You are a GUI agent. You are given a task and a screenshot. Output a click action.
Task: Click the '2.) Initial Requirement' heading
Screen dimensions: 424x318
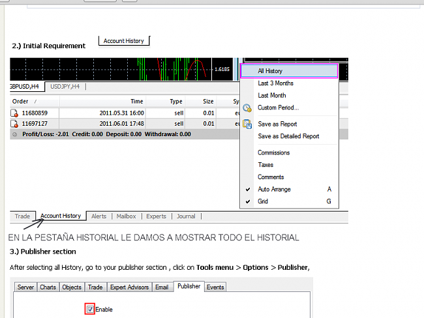[49, 46]
